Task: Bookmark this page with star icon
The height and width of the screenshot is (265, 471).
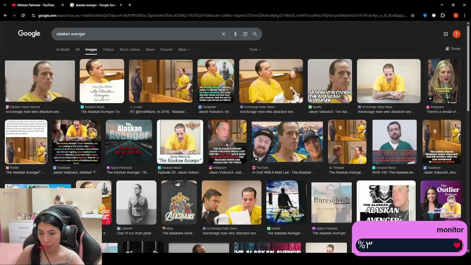Action: [x=413, y=15]
